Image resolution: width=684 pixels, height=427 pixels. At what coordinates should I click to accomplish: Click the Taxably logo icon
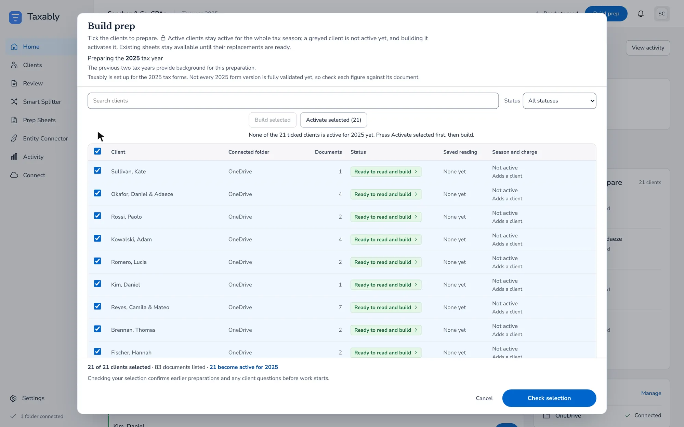(15, 17)
